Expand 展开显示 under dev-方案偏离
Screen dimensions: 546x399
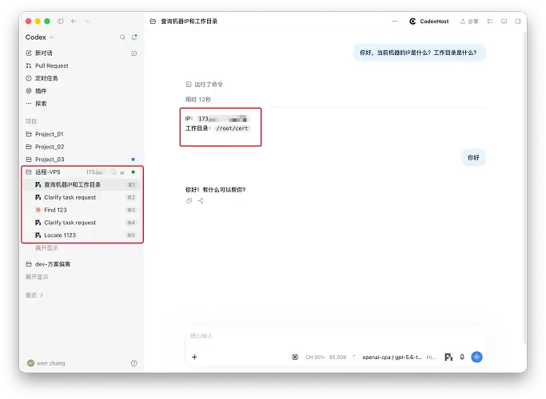pyautogui.click(x=37, y=277)
